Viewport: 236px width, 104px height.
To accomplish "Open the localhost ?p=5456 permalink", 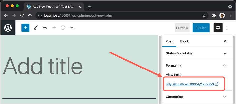I will 190,84.
